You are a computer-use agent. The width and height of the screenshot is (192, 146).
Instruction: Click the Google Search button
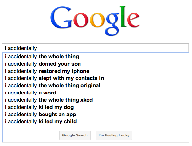(x=75, y=135)
